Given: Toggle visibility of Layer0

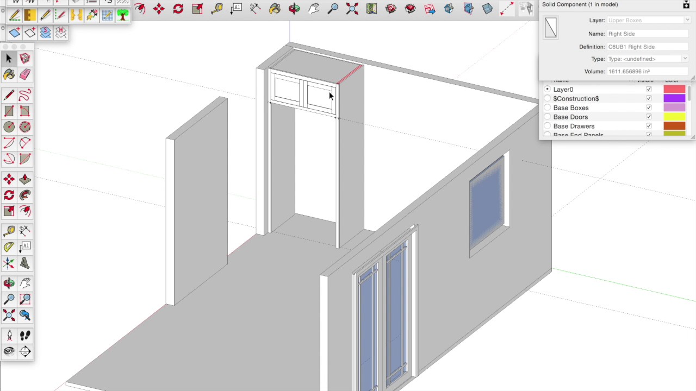Looking at the screenshot, I should (x=649, y=89).
